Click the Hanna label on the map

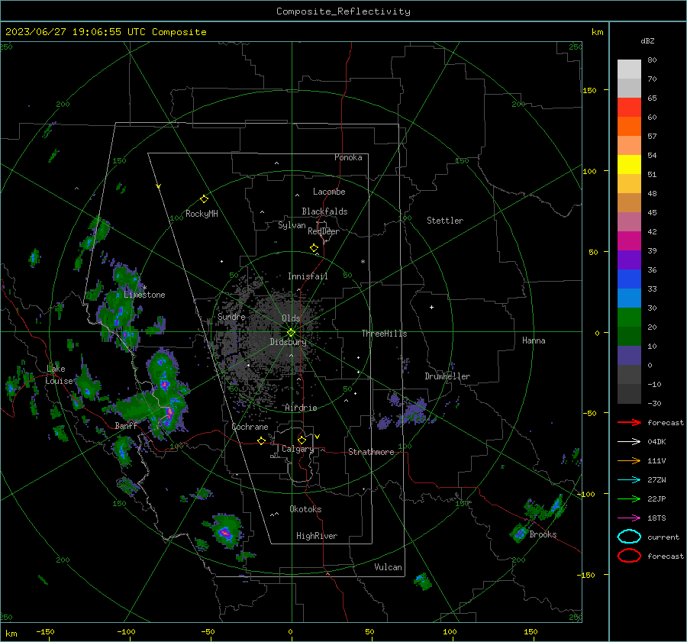(x=534, y=340)
